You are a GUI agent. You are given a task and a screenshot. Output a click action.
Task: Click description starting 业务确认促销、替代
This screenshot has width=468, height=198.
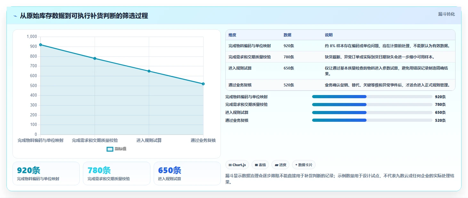[x=388, y=85]
